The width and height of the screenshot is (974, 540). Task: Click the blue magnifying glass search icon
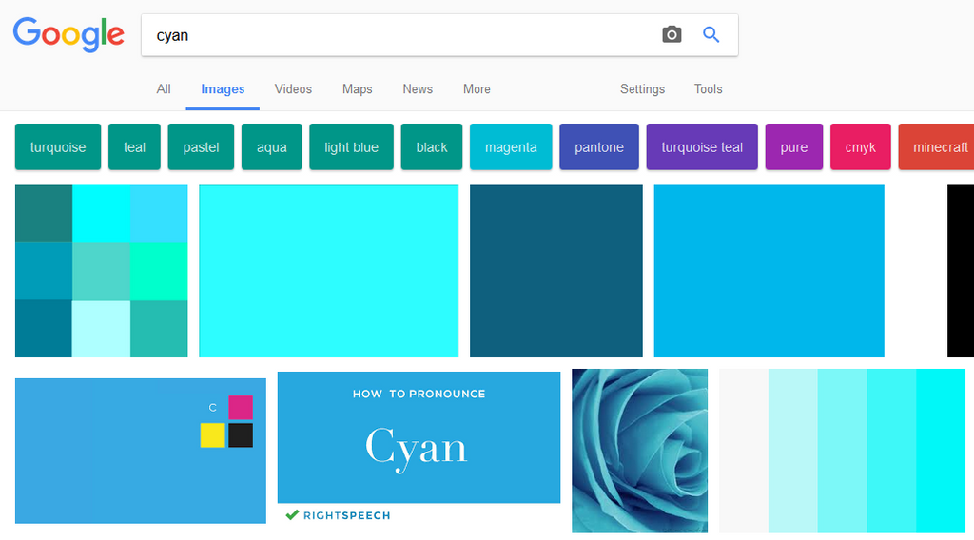point(711,35)
